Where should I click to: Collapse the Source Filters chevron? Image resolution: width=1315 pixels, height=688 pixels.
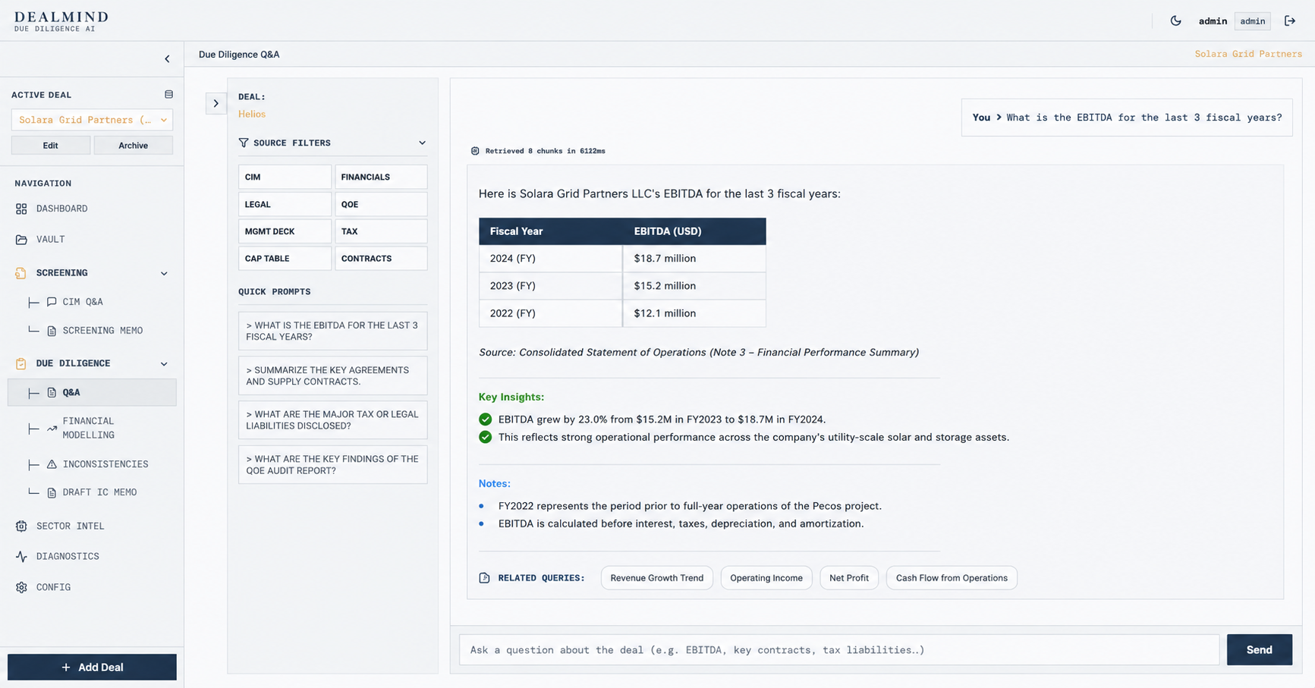tap(422, 143)
